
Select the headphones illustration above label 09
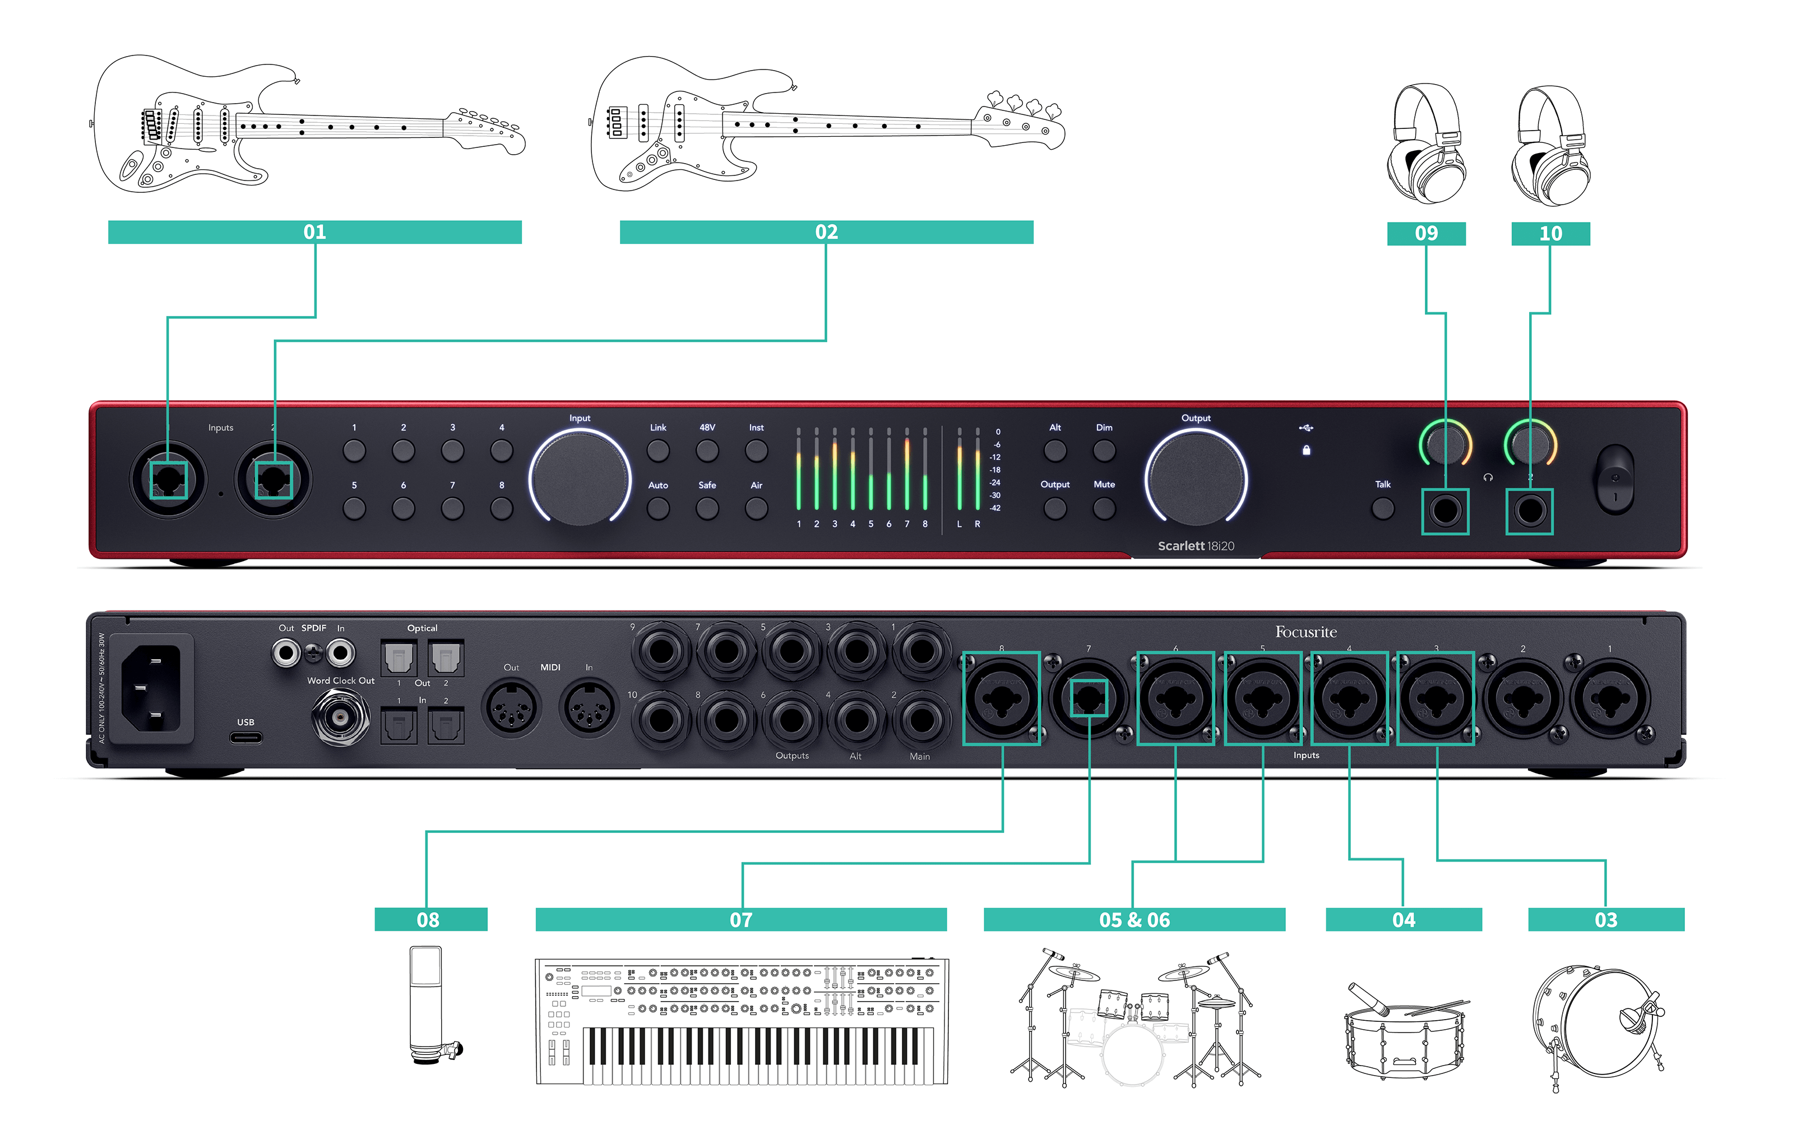pyautogui.click(x=1427, y=144)
